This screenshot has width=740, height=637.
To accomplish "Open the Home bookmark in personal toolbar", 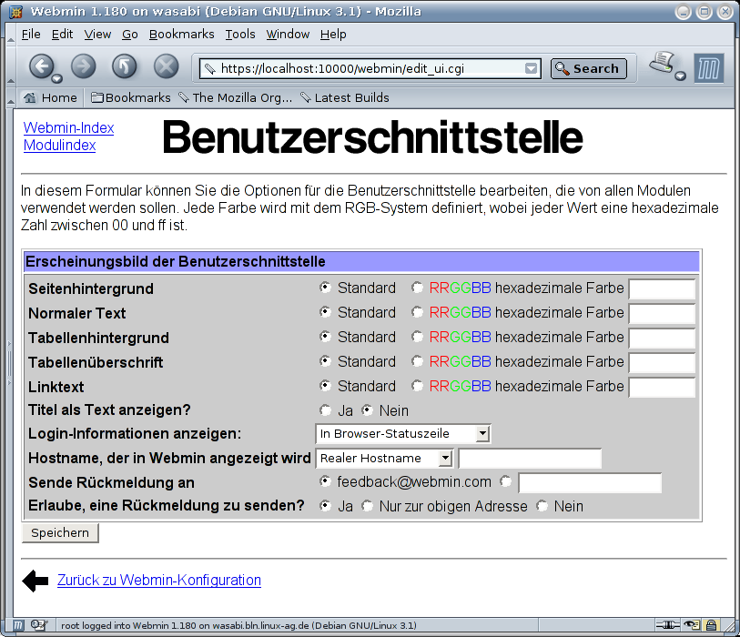I will pos(50,97).
